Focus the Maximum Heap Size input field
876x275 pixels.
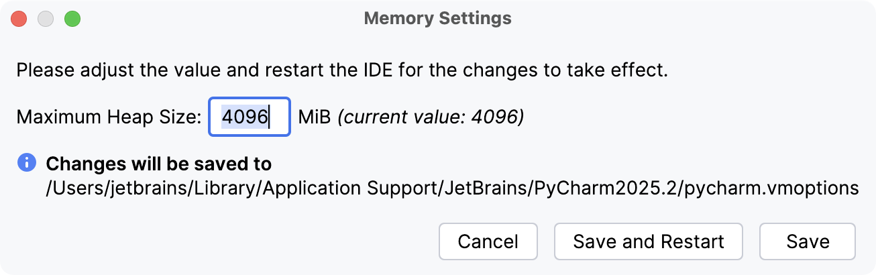click(x=249, y=117)
